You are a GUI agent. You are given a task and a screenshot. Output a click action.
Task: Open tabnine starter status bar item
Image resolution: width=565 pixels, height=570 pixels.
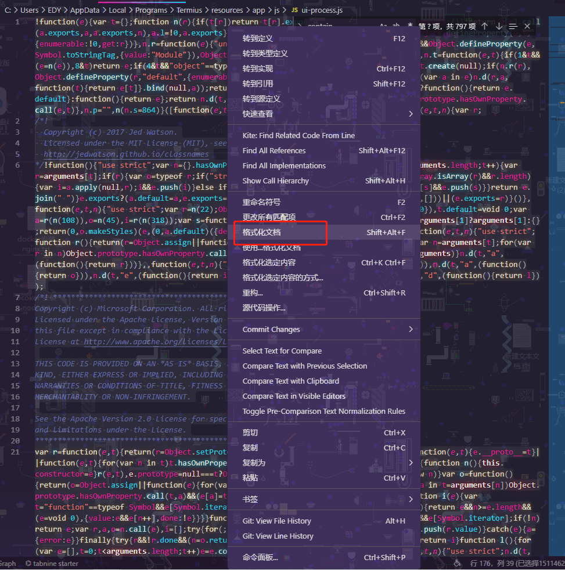coord(52,564)
